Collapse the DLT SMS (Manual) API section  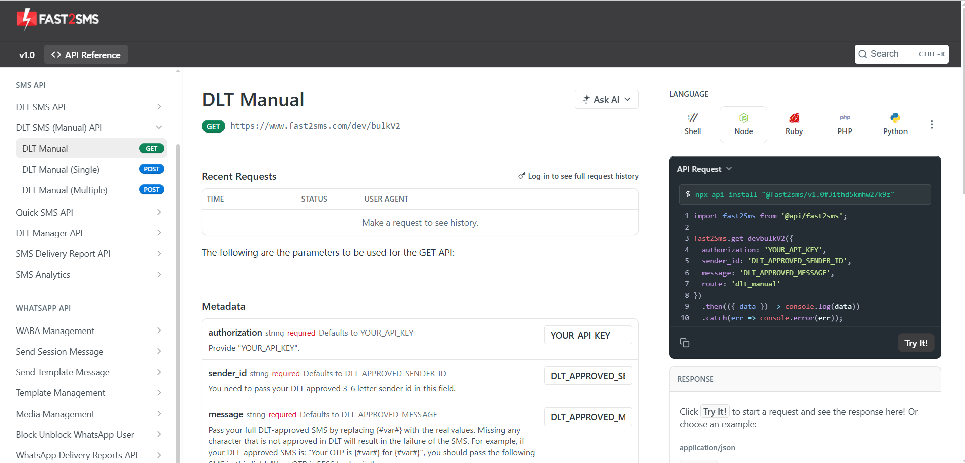pos(159,127)
